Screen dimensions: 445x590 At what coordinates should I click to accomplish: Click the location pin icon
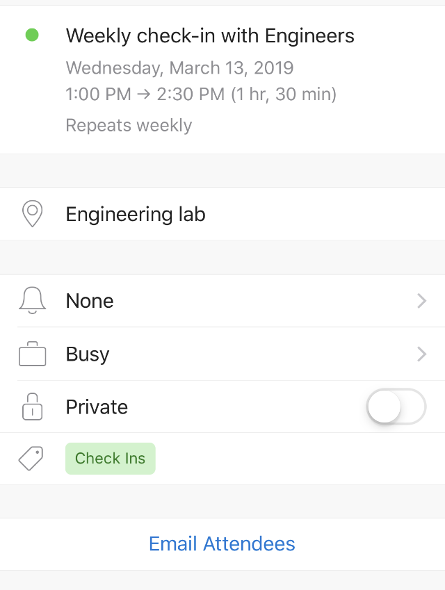pos(31,214)
